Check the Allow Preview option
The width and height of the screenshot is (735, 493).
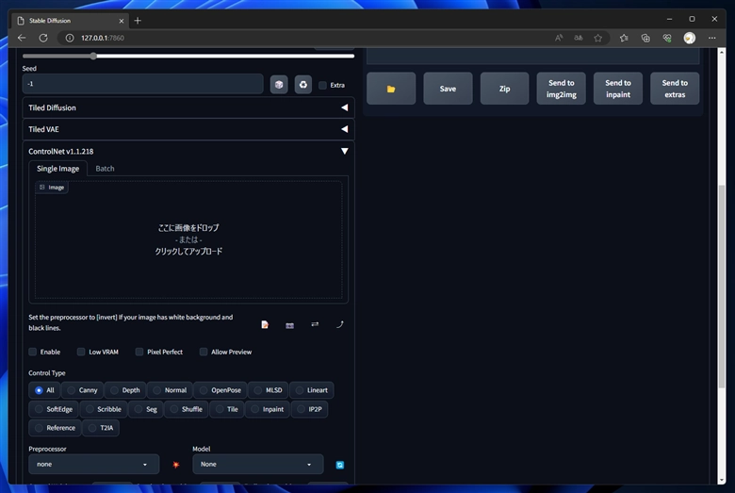(204, 352)
